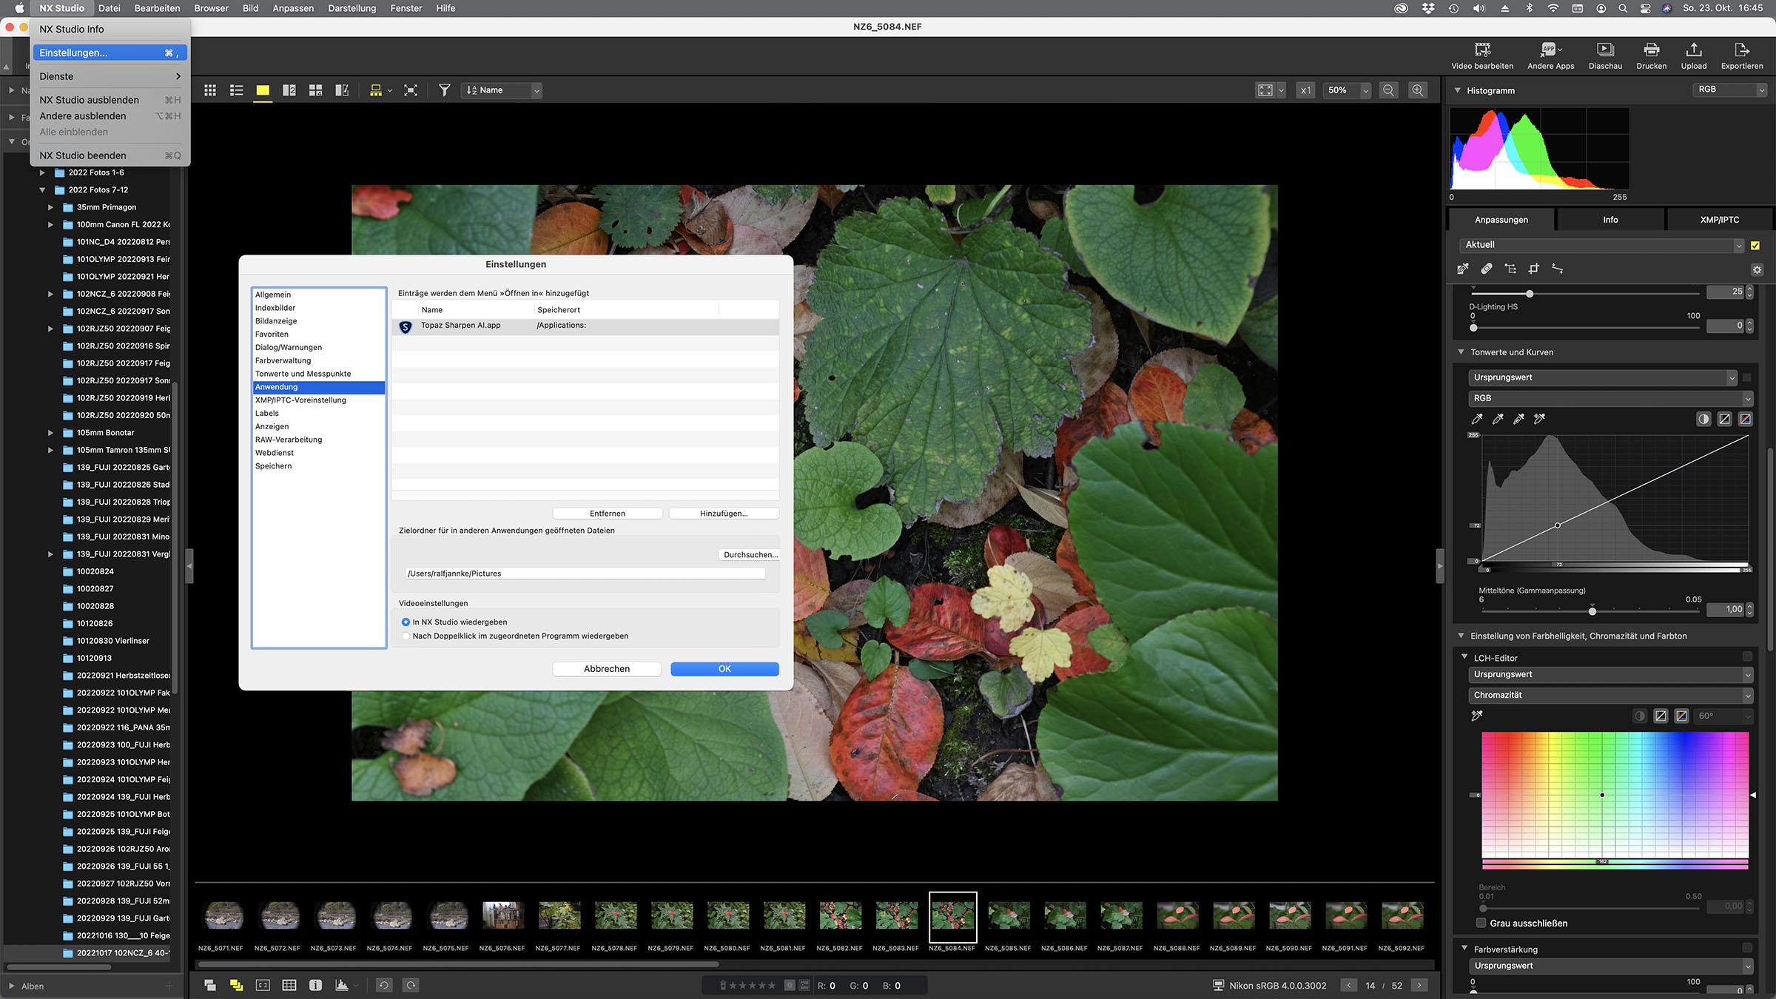The image size is (1776, 999).
Task: Open the Name sort order dropdown
Action: tap(502, 90)
